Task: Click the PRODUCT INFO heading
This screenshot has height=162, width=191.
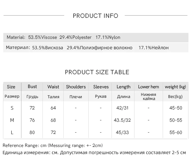Action: tap(95, 16)
